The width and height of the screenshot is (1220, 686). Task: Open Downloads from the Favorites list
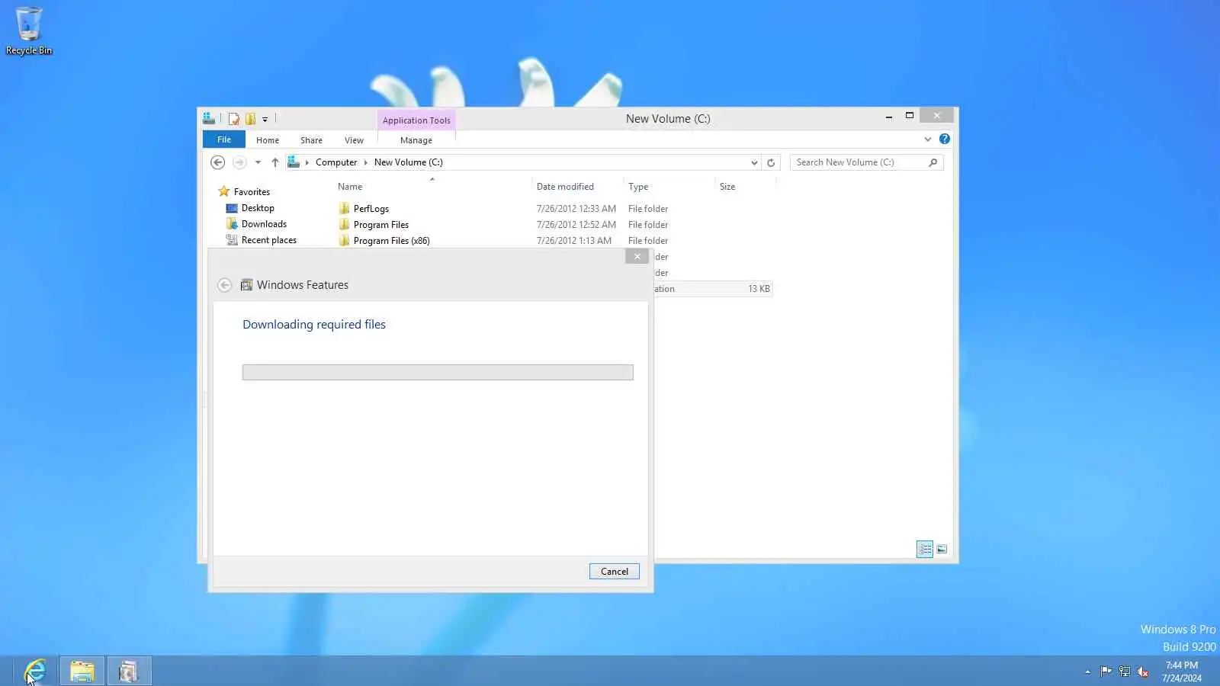pos(264,224)
